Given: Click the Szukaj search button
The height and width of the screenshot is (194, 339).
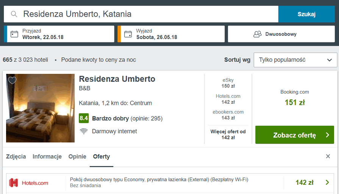Looking at the screenshot, I should [x=306, y=14].
